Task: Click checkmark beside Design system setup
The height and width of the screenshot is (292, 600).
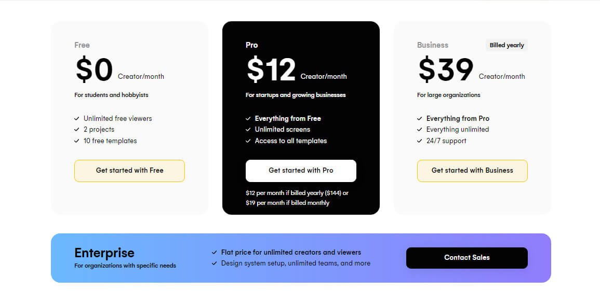Action: (215, 263)
